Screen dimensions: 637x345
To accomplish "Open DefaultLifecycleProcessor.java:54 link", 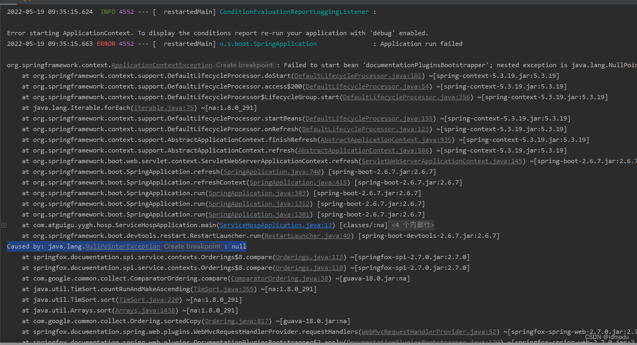I will (x=367, y=86).
